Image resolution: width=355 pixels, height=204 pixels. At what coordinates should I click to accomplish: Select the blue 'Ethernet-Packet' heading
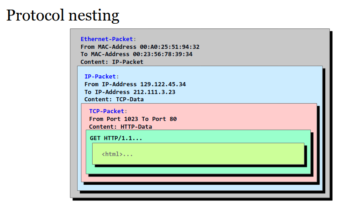107,39
